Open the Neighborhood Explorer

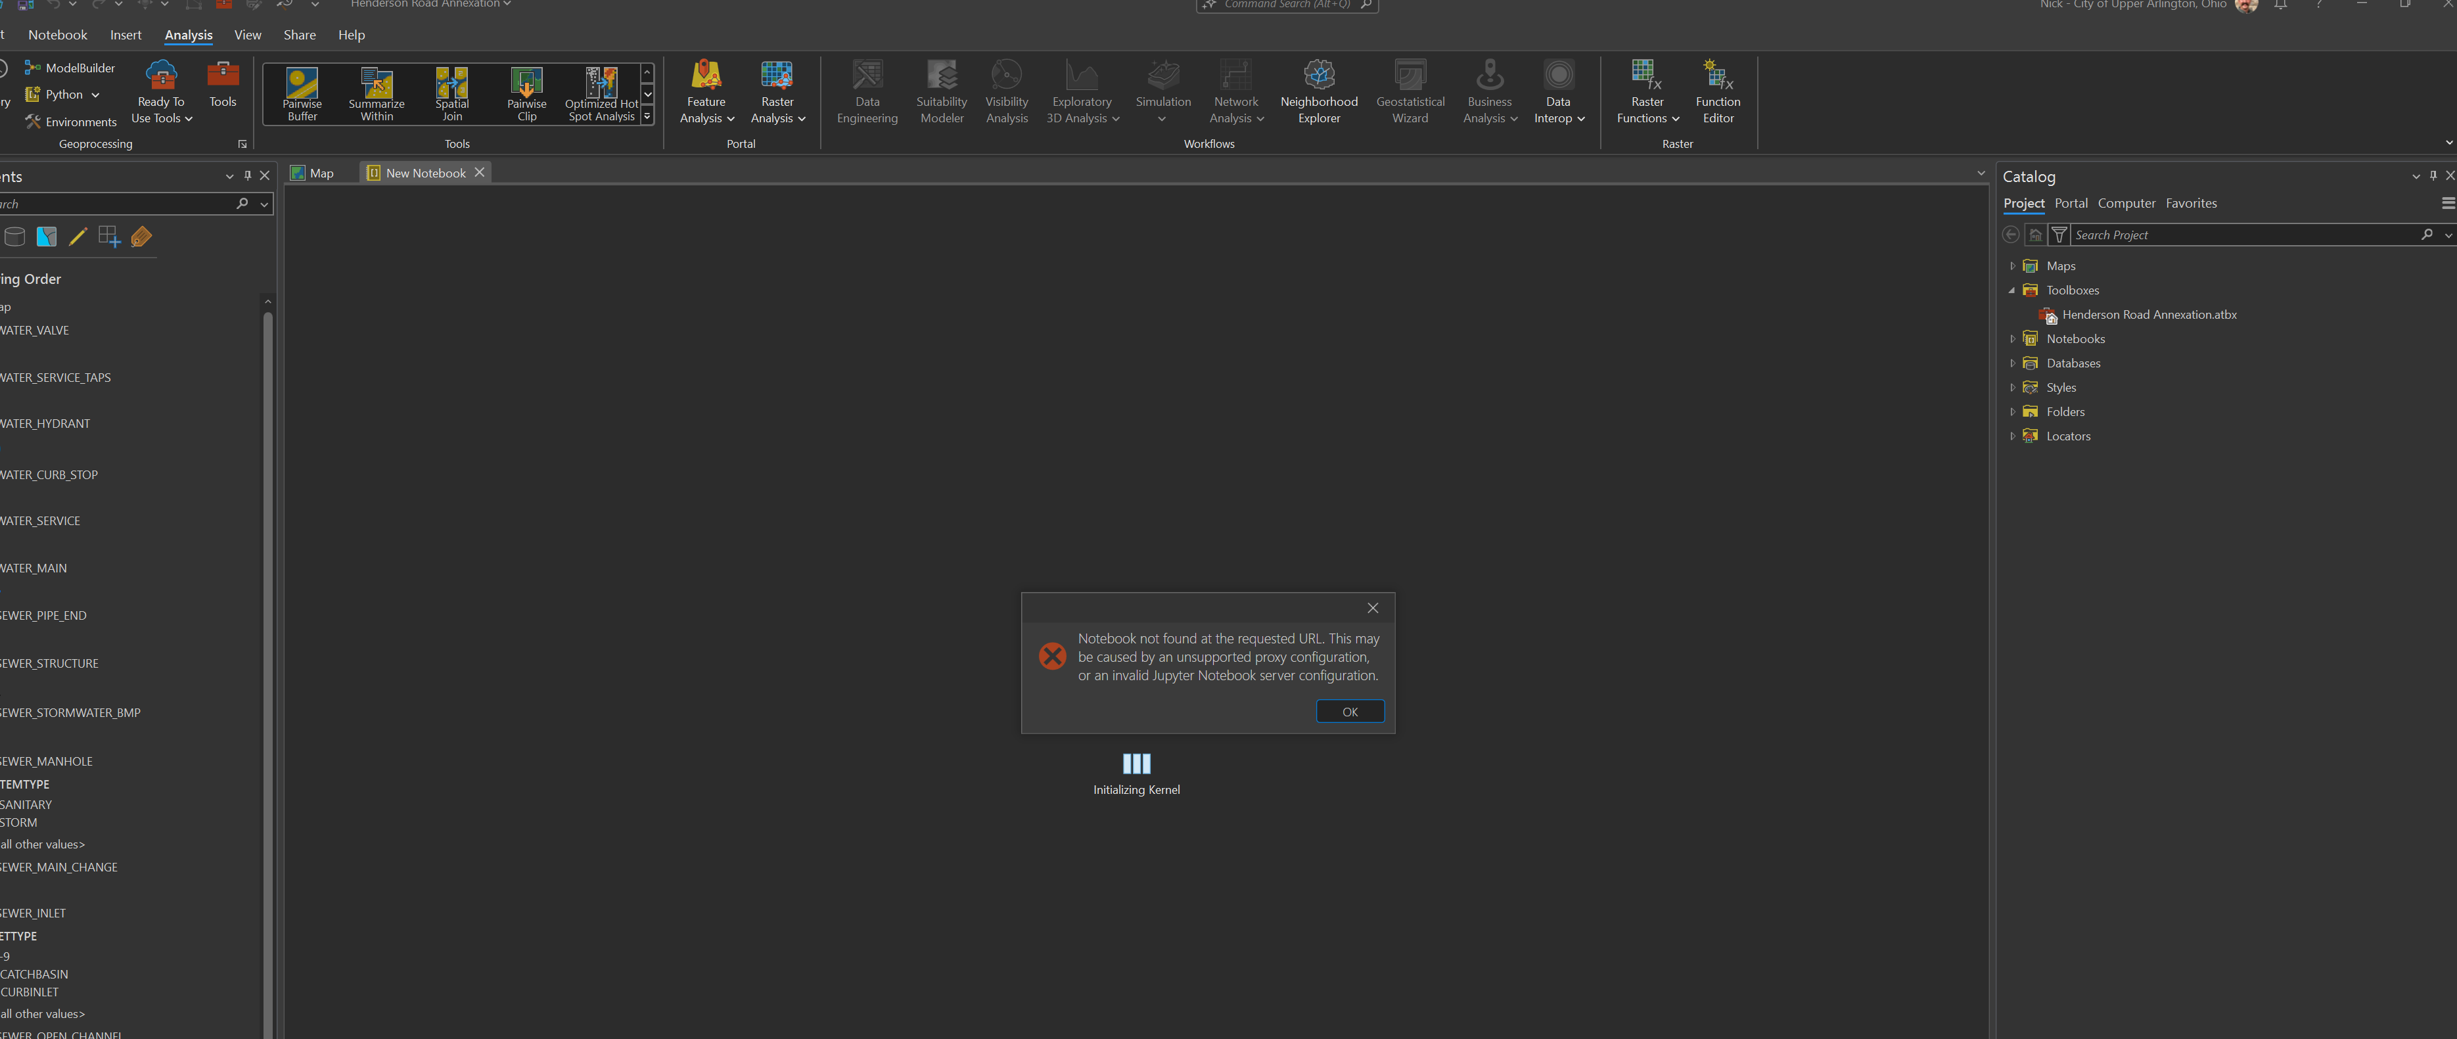point(1318,91)
